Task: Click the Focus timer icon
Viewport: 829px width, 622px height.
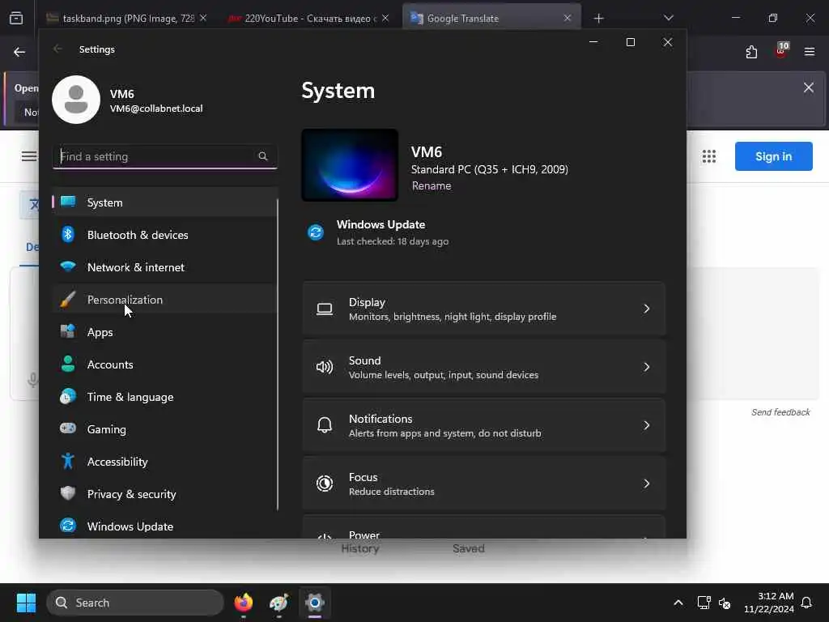Action: [325, 484]
